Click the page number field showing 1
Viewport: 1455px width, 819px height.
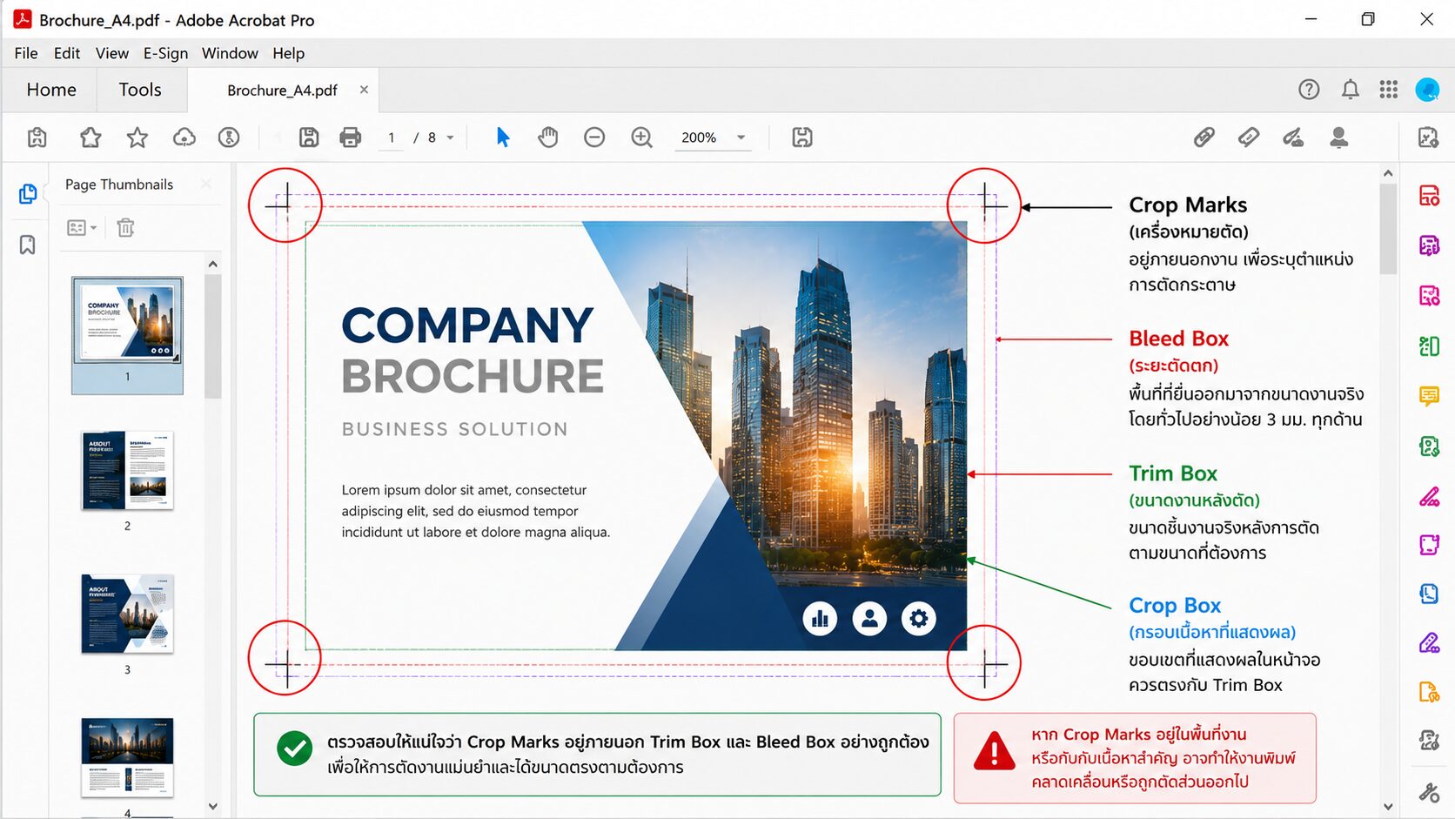pyautogui.click(x=392, y=138)
